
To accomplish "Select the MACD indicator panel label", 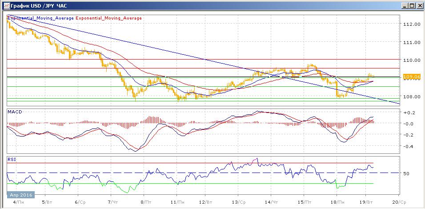I will (x=15, y=112).
